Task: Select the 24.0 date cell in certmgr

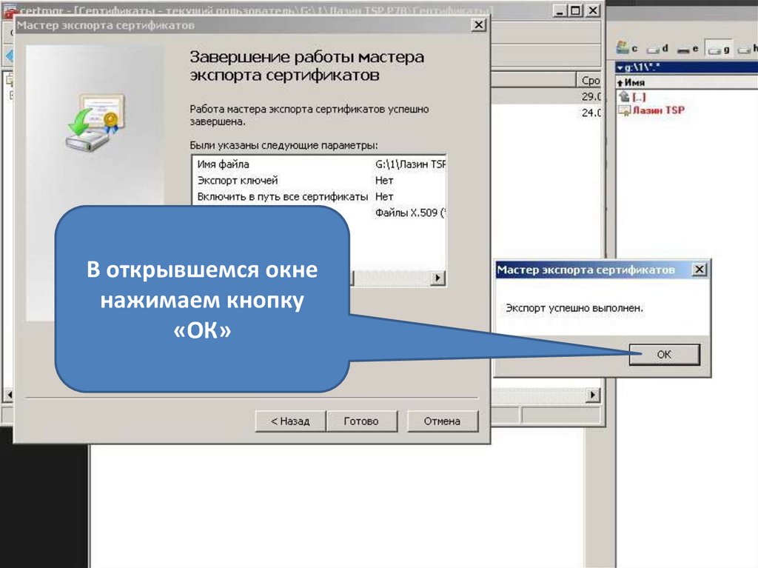Action: tap(591, 113)
